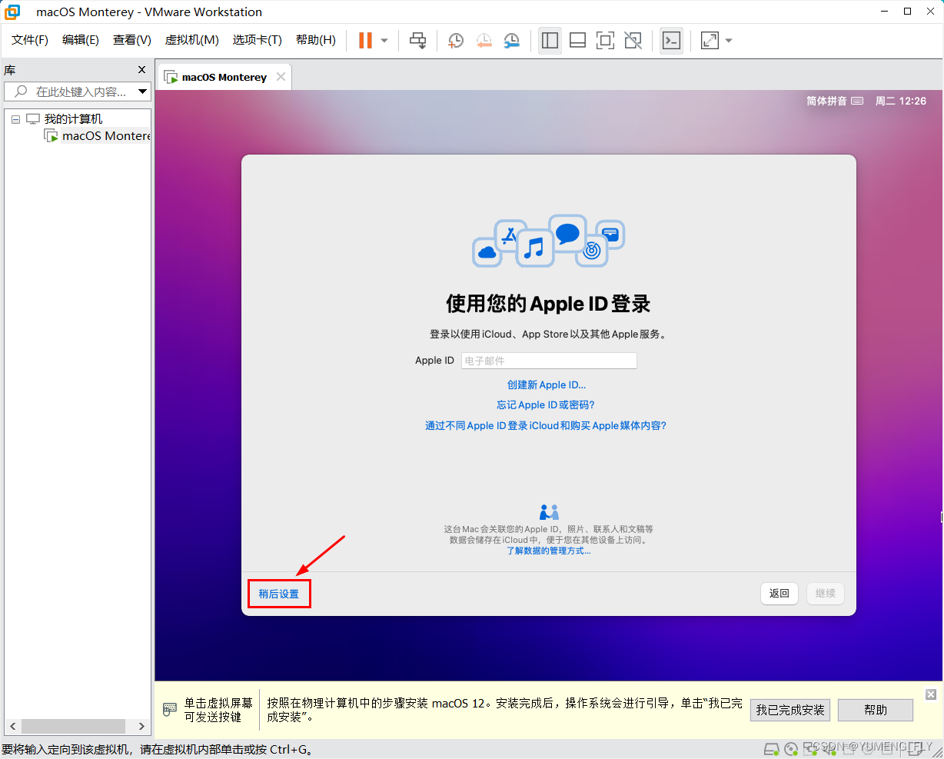Toggle Unity mode icon

point(633,41)
